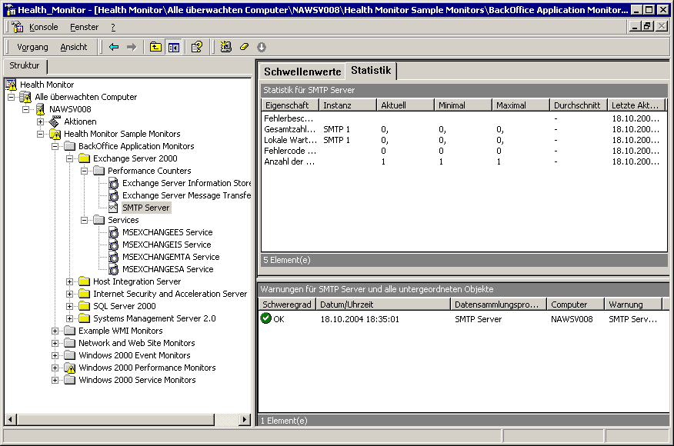Expand Internet Security and Acceleration Server folder
This screenshot has width=674, height=446.
click(x=70, y=294)
